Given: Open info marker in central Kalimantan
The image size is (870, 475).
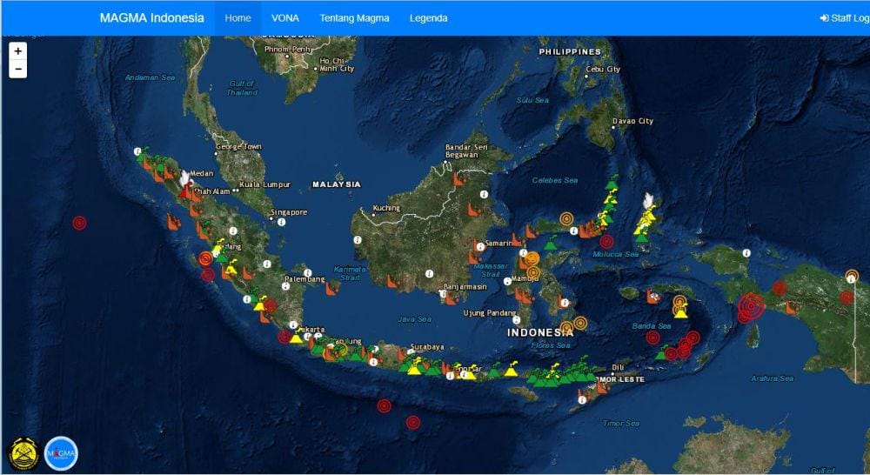Looking at the screenshot, I should click(429, 273).
